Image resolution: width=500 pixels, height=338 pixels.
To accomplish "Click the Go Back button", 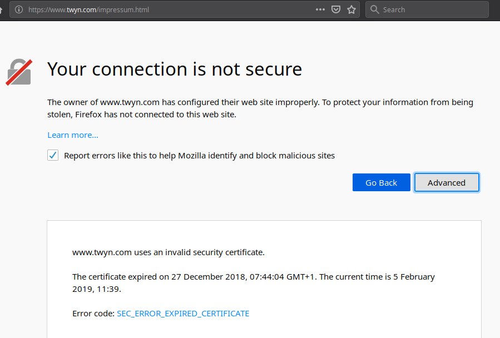I will click(382, 182).
